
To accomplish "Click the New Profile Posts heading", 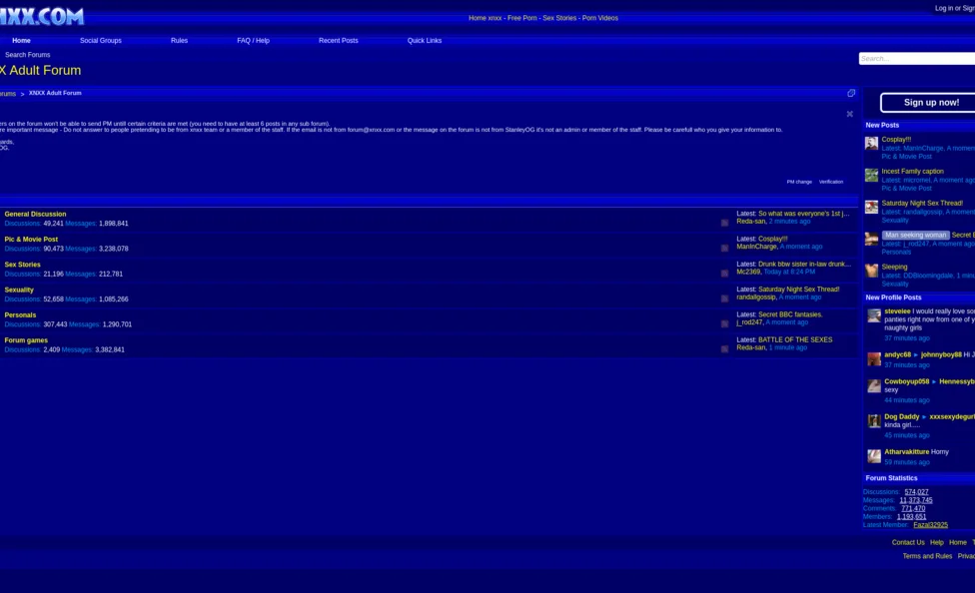I will pyautogui.click(x=893, y=297).
